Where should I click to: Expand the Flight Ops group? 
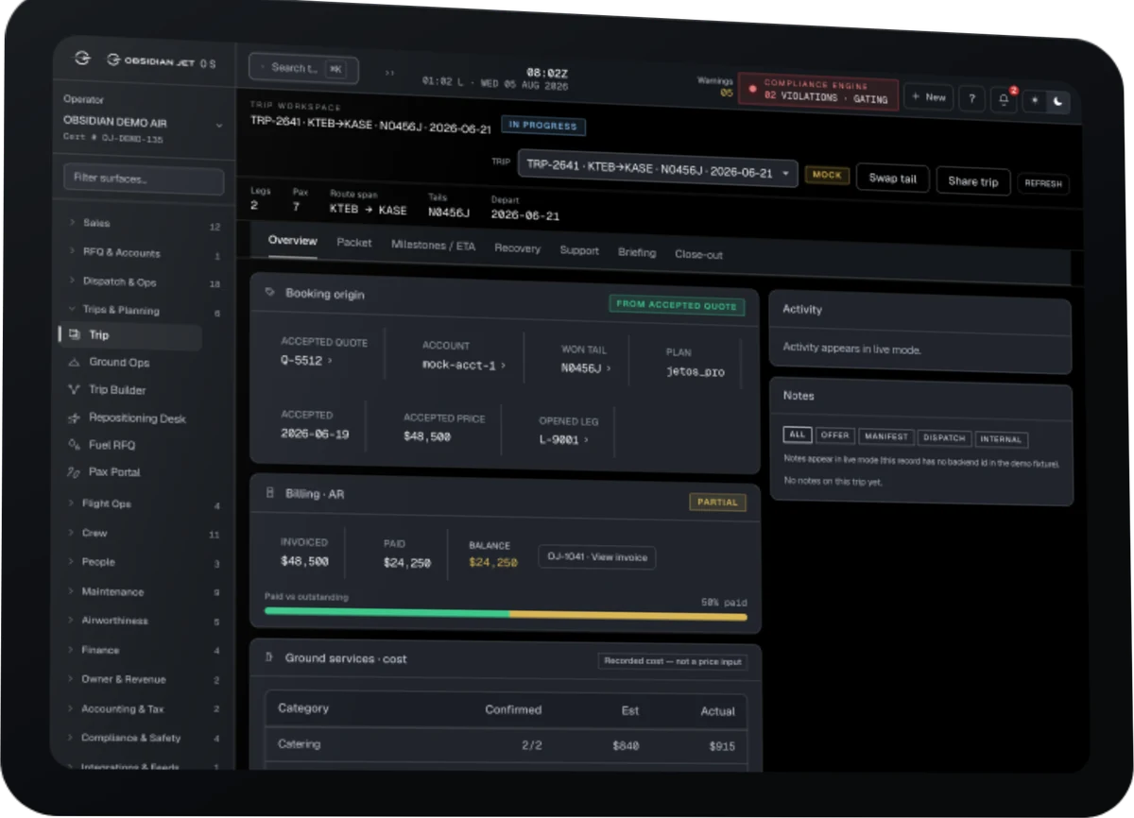coord(144,504)
